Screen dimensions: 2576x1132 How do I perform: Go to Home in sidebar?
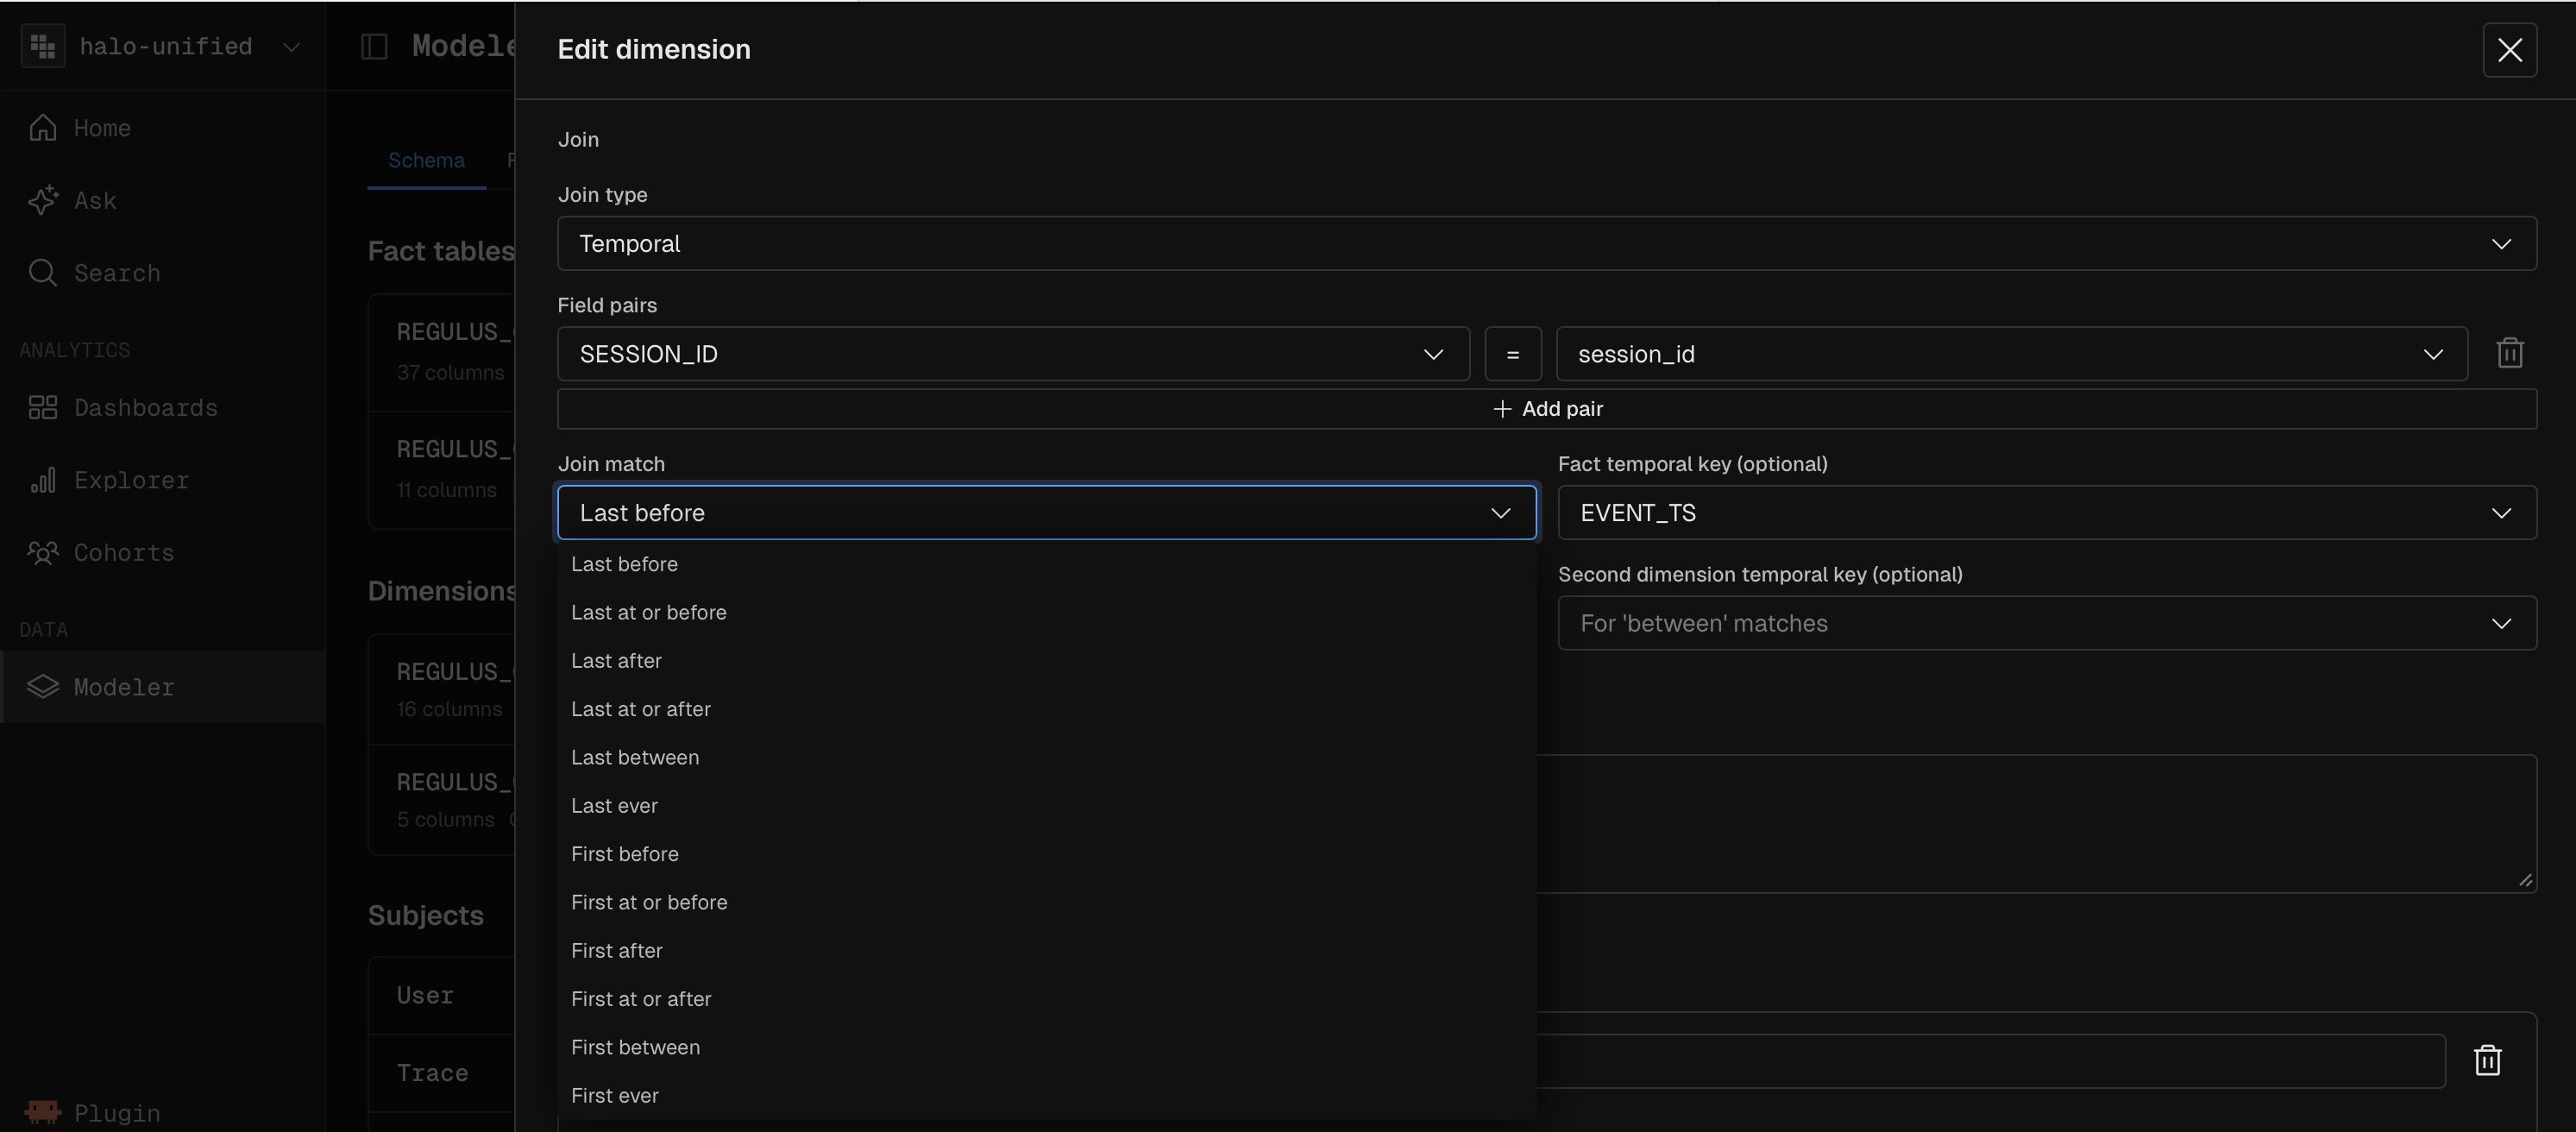(x=162, y=127)
